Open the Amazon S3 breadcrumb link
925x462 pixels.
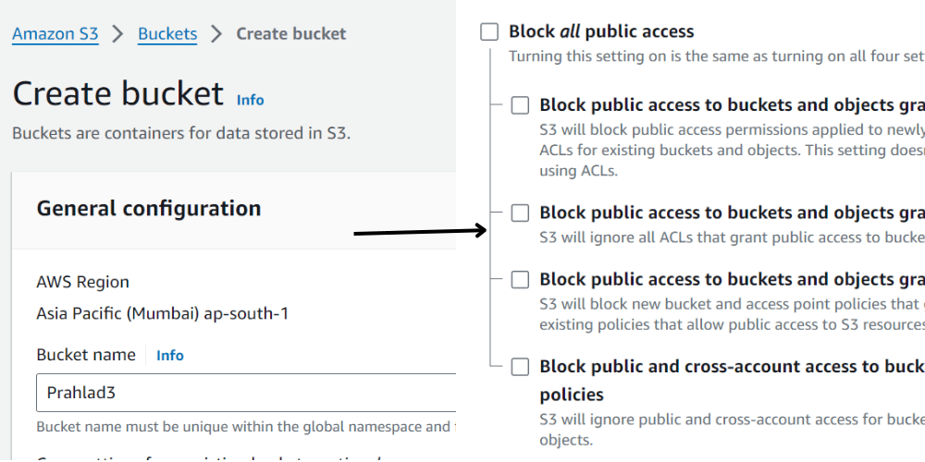(55, 34)
